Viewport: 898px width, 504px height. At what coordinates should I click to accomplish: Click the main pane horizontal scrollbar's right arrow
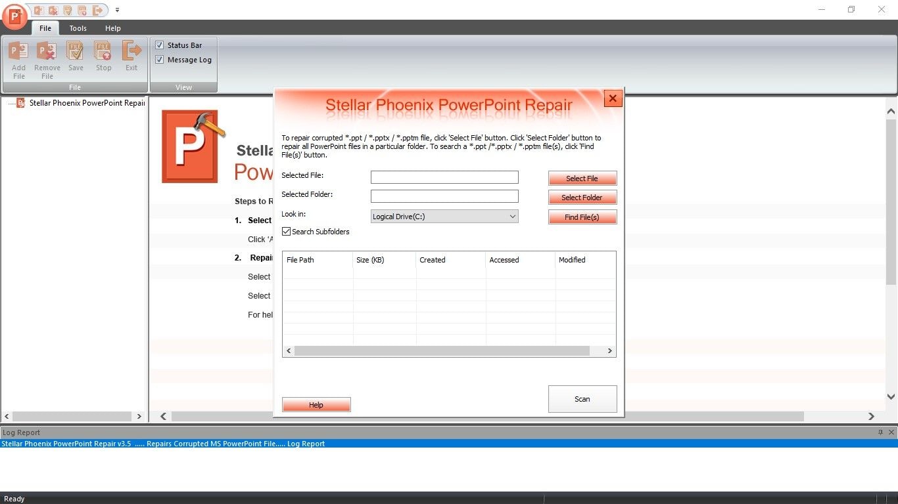(871, 417)
